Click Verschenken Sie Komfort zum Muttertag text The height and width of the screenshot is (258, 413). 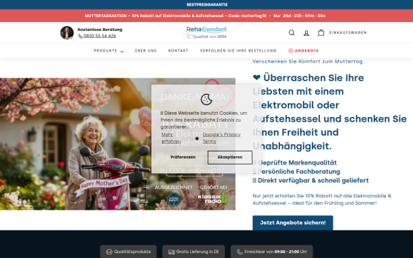click(308, 61)
